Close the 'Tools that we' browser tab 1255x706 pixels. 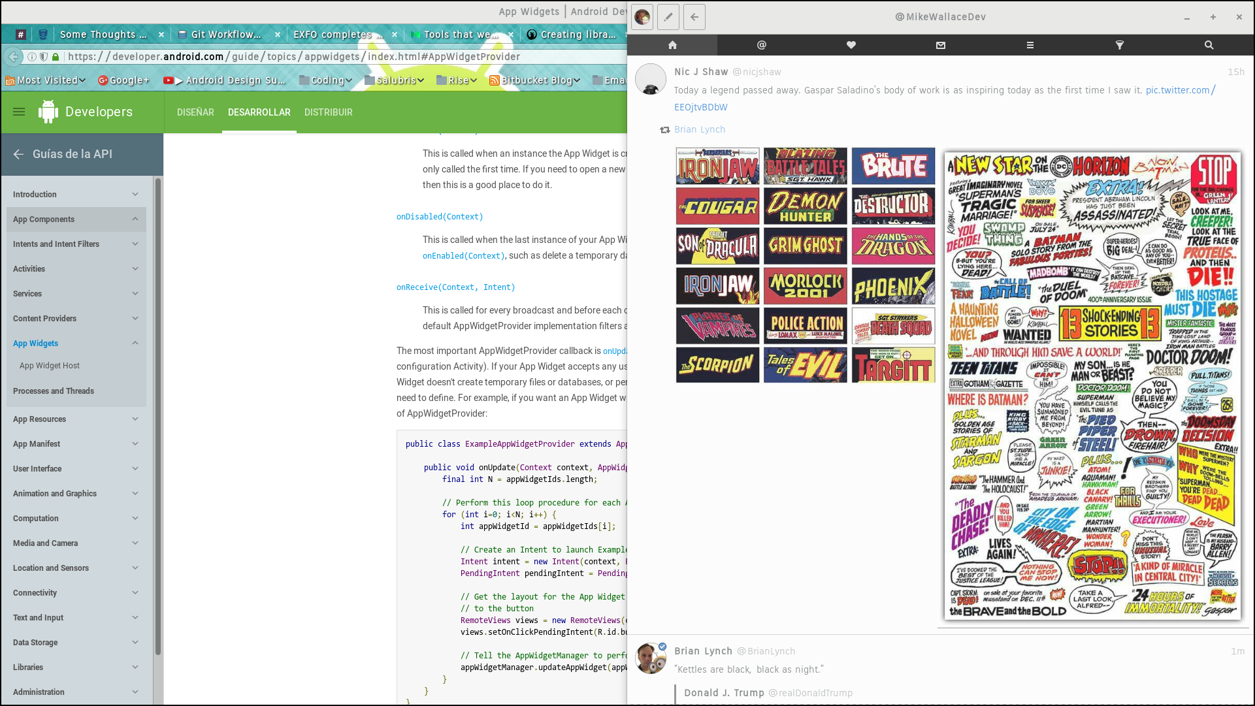(x=511, y=35)
